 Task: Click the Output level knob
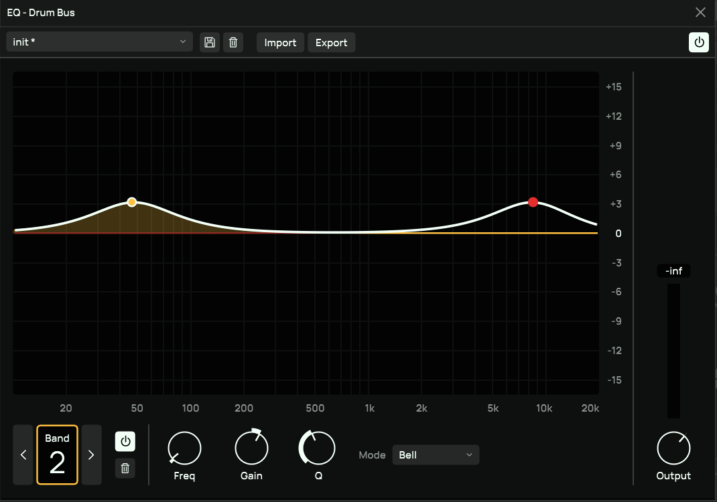(673, 448)
